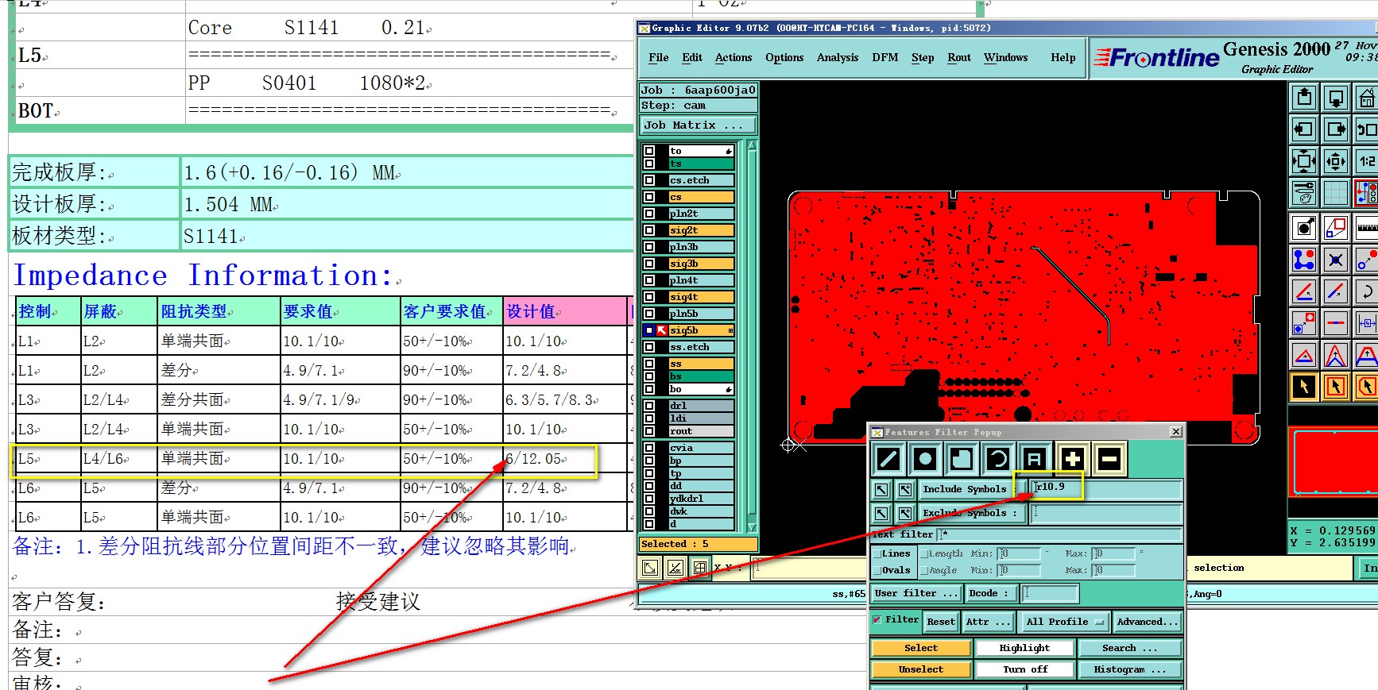Click the pick-symbol arrow beside Exclude Symbols
This screenshot has height=690, width=1378.
click(x=881, y=514)
